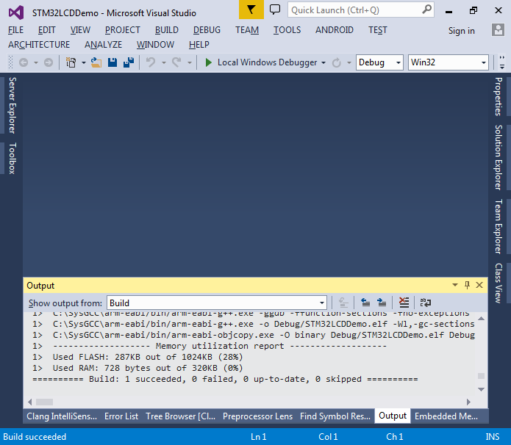Switch to the Error List tab
511x445 pixels.
121,416
